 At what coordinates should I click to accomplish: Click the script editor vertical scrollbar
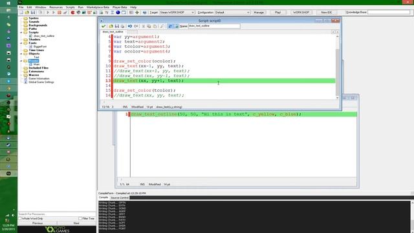click(x=338, y=67)
